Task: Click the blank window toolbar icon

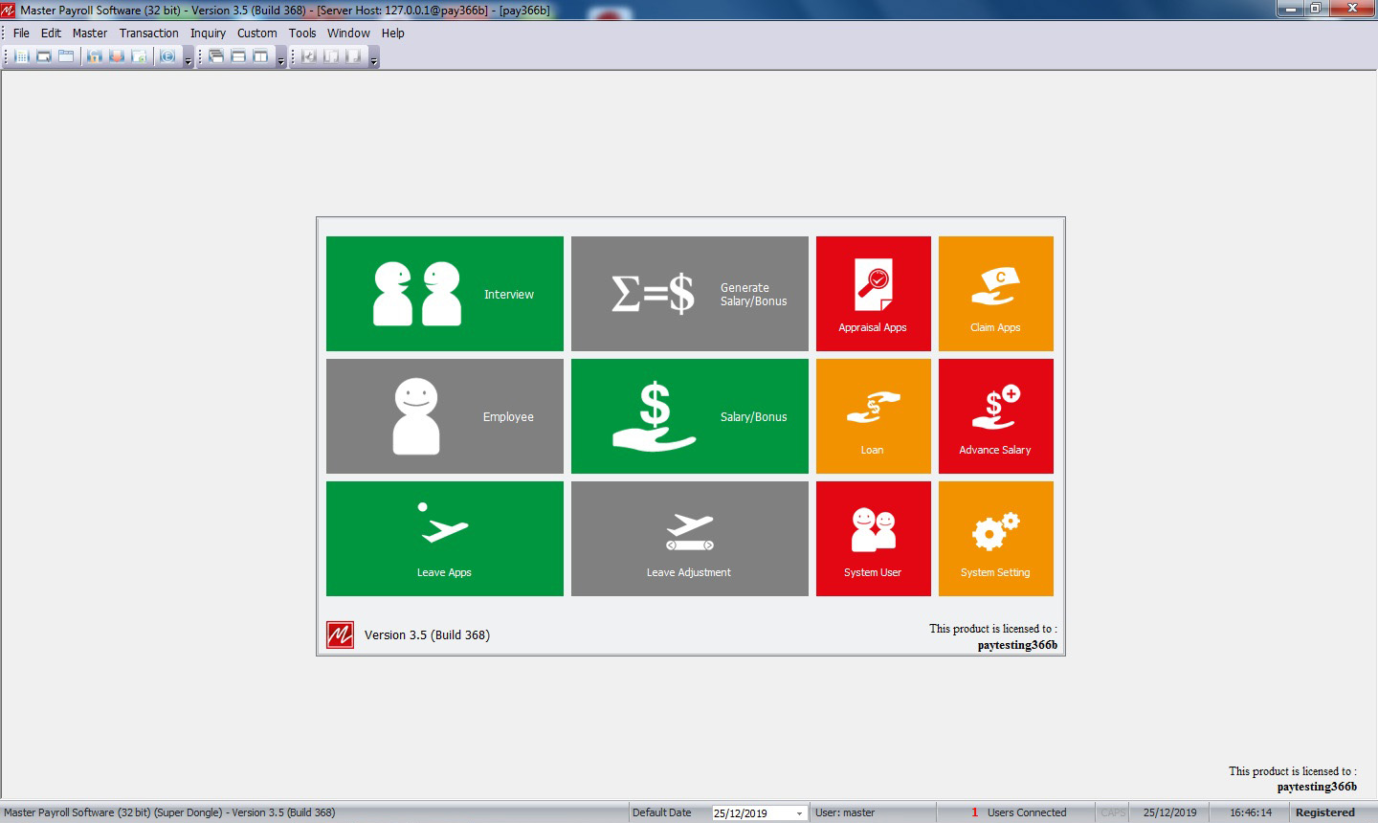Action: pos(66,56)
